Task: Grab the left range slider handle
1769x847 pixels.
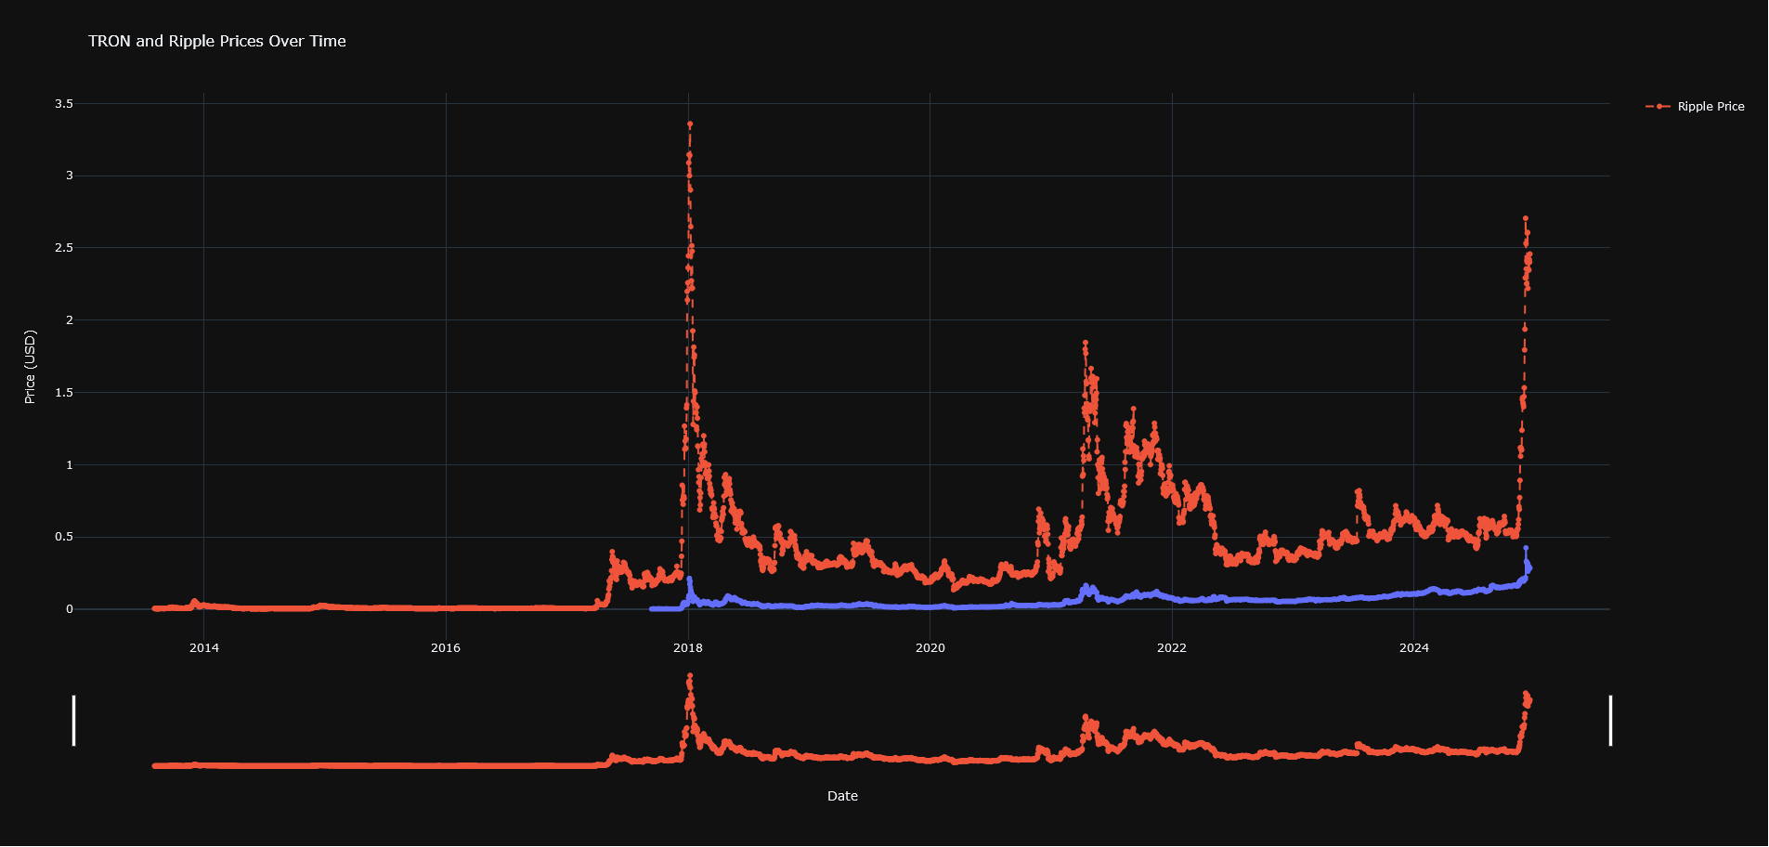Action: point(74,720)
